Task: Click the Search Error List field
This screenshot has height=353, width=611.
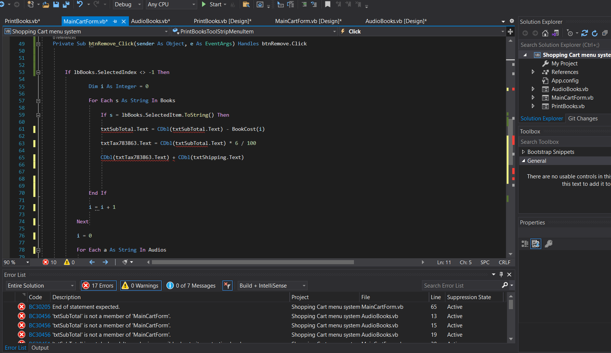Action: click(462, 286)
